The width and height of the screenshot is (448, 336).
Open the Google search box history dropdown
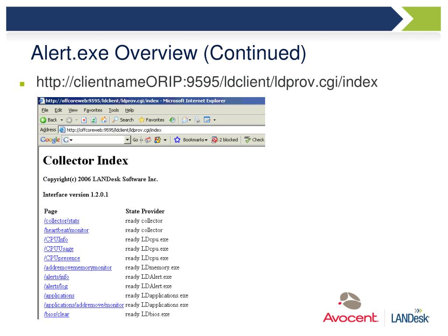127,140
